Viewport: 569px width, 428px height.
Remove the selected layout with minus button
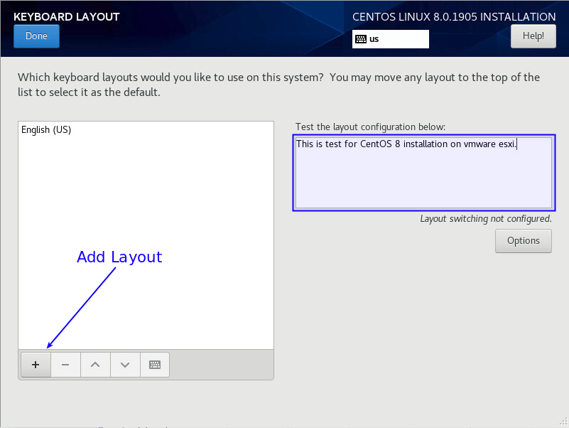[x=65, y=365]
